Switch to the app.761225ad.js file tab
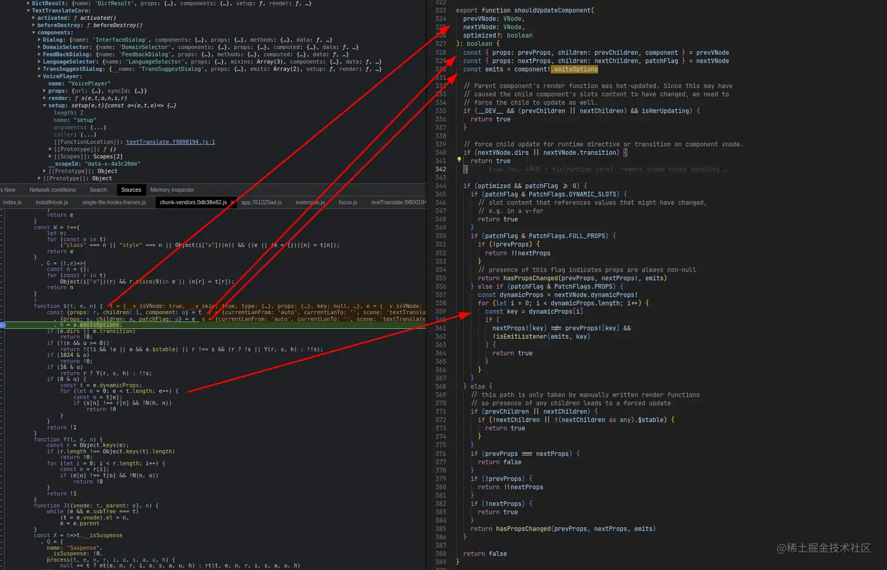This screenshot has height=570, width=887. pos(262,203)
